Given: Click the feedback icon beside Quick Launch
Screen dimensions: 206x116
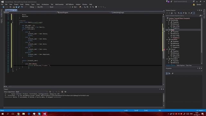Looking at the screenshot, I should 172,2.
